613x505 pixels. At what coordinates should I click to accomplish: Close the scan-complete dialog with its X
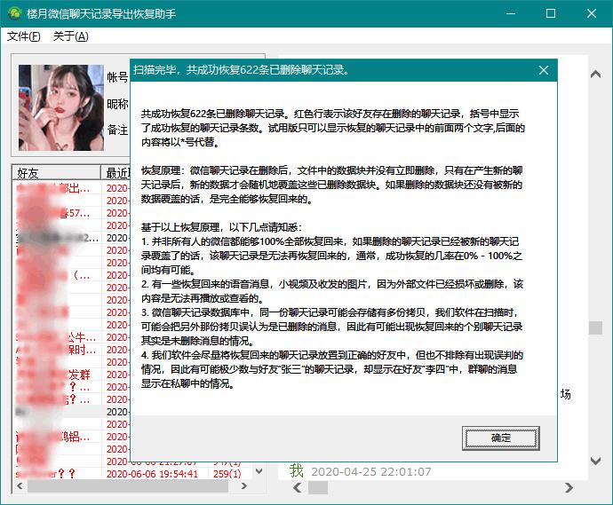pyautogui.click(x=544, y=70)
